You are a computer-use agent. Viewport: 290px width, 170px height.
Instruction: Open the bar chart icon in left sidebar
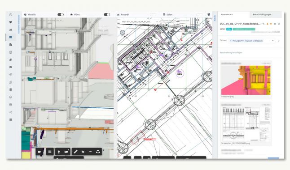(10, 30)
